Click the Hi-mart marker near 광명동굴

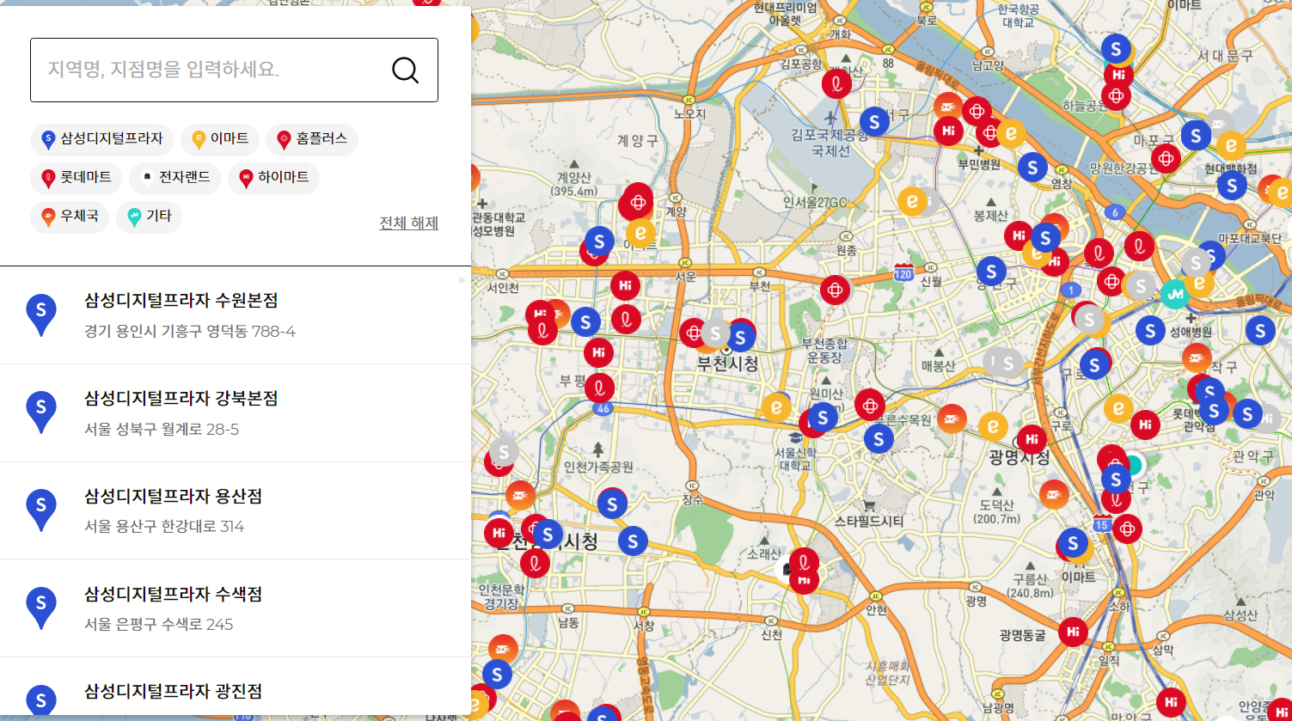[x=1073, y=632]
